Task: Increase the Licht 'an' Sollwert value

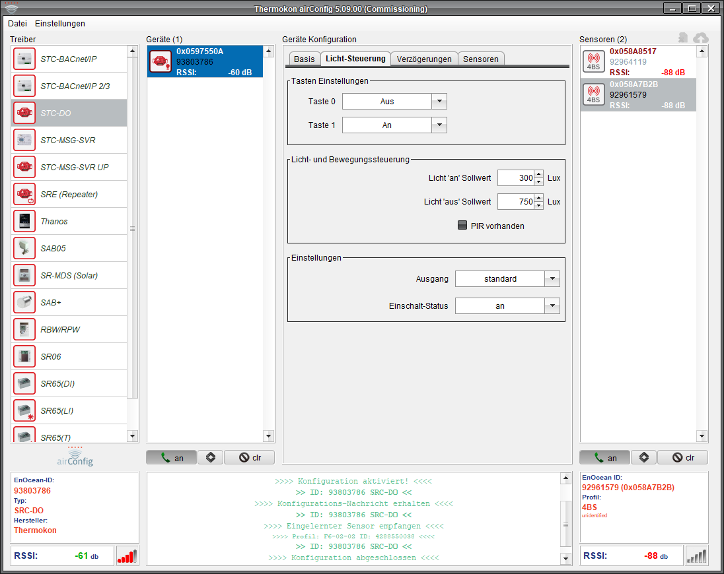Action: [539, 175]
